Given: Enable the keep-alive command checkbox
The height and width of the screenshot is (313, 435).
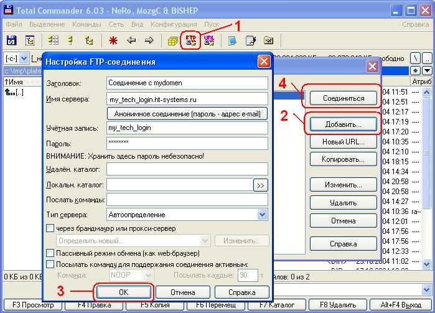Looking at the screenshot, I should 50,264.
